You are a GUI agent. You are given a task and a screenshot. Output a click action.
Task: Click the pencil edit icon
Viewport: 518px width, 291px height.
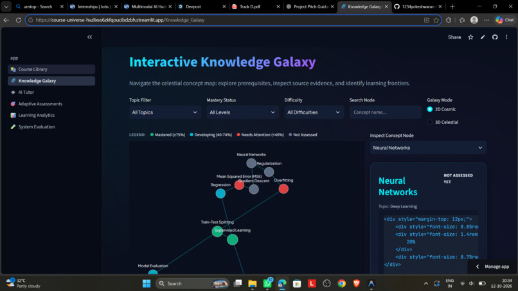point(483,37)
